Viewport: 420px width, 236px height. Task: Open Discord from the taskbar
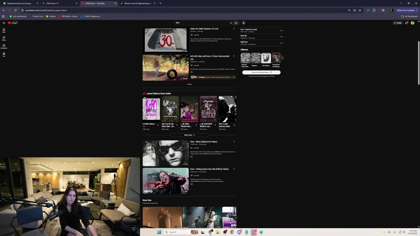(x=240, y=232)
